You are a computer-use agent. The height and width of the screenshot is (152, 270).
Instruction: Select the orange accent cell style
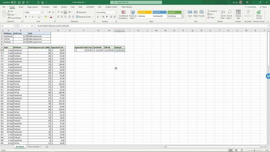[x=145, y=12]
